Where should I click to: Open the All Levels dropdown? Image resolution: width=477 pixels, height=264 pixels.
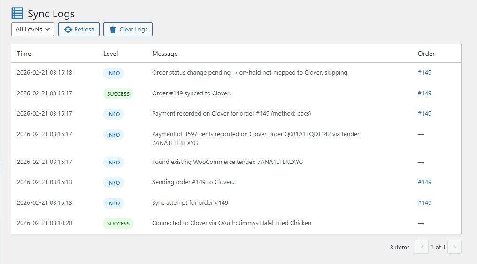click(x=32, y=29)
